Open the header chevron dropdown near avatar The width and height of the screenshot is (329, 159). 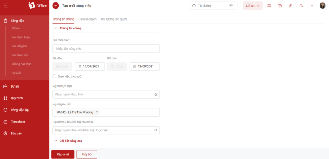(312, 6)
